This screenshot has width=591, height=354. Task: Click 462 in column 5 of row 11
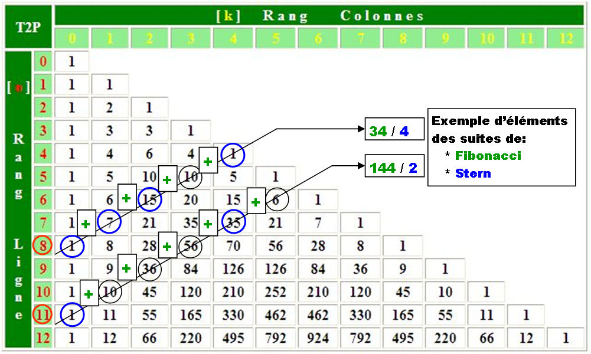276,314
